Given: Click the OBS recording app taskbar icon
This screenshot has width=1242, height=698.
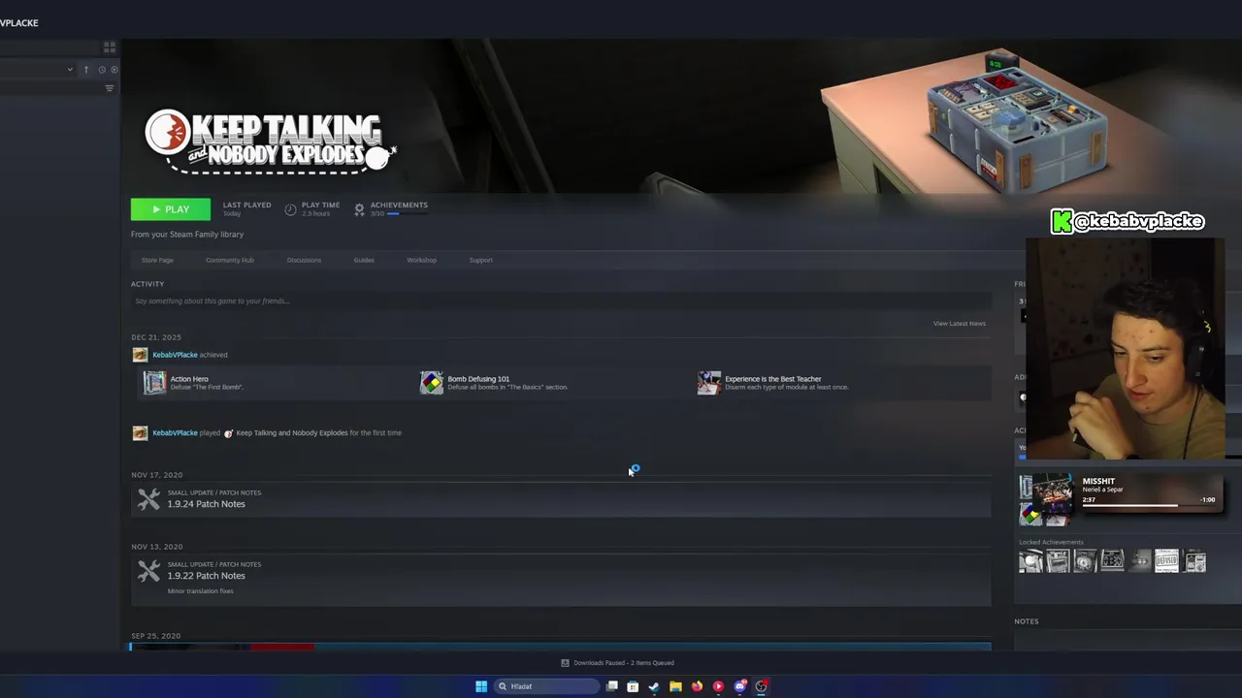Looking at the screenshot, I should tap(762, 686).
